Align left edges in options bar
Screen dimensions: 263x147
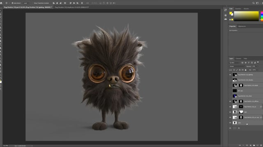click(54, 3)
